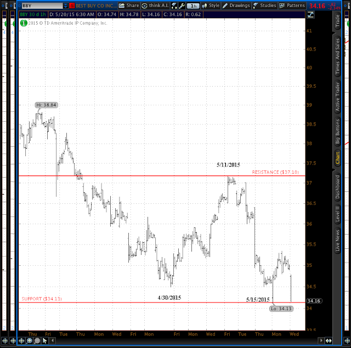Open the Level II tab
The width and height of the screenshot is (351, 348).
coord(337,214)
